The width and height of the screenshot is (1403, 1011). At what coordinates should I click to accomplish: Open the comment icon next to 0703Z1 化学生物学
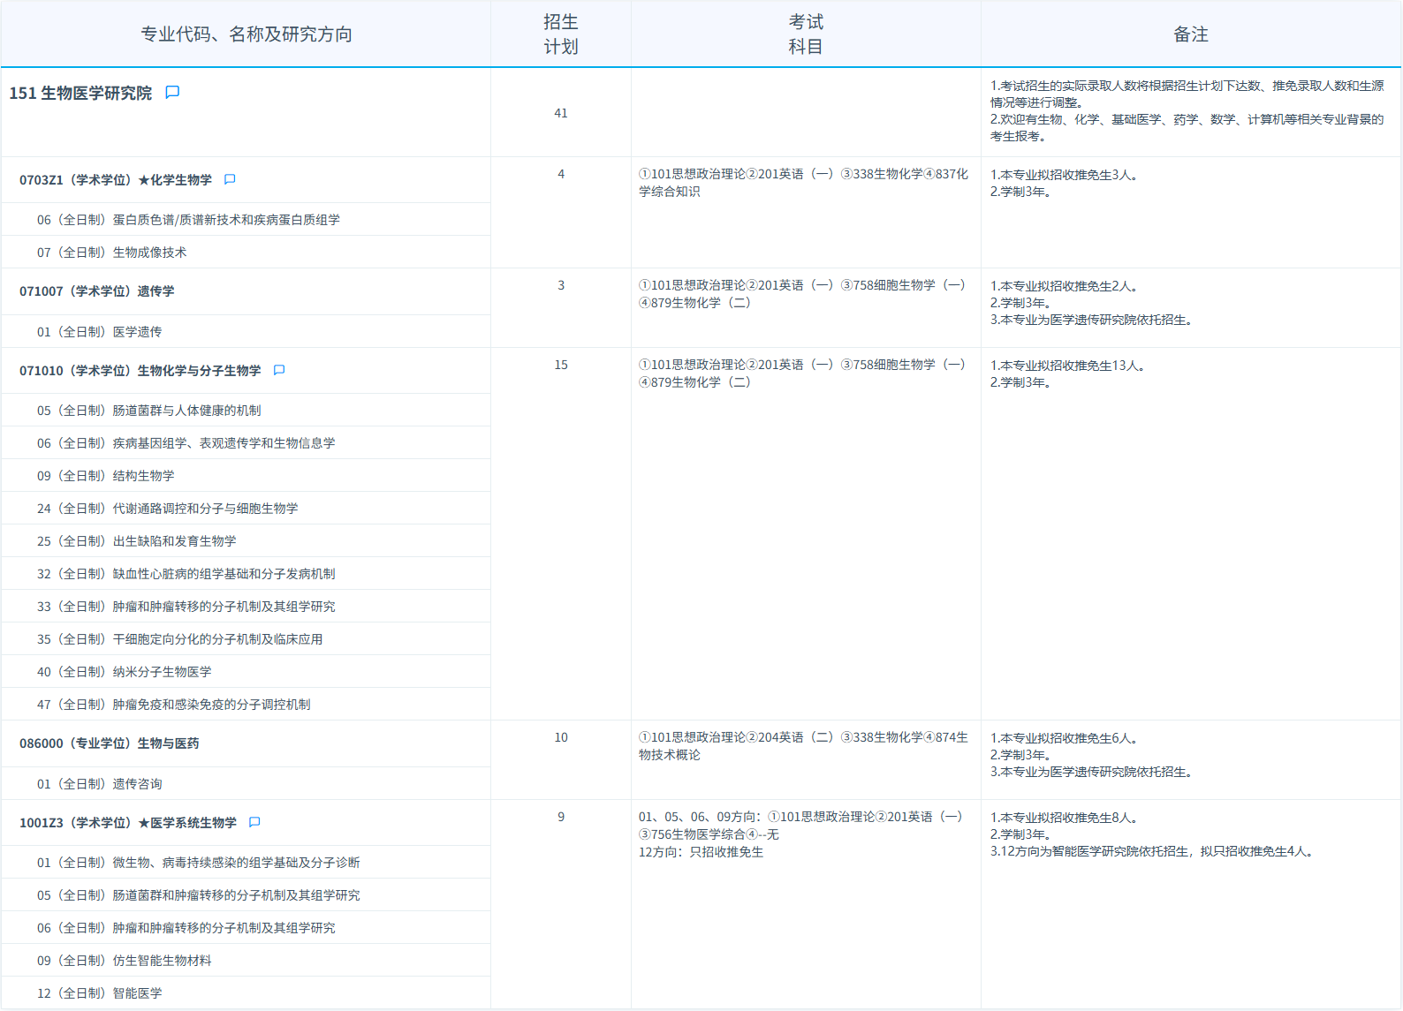[x=230, y=180]
